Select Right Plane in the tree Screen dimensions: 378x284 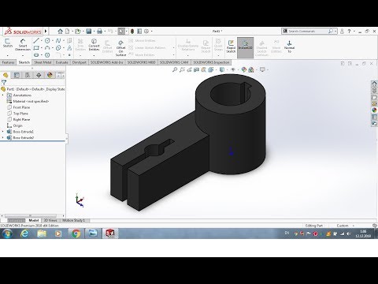[21, 119]
